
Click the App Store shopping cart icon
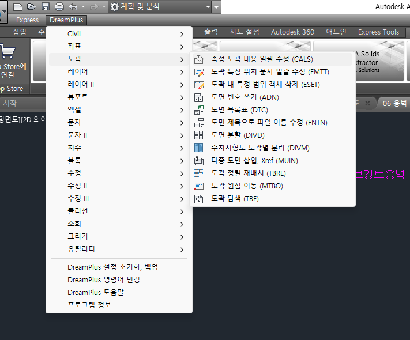[x=7, y=51]
